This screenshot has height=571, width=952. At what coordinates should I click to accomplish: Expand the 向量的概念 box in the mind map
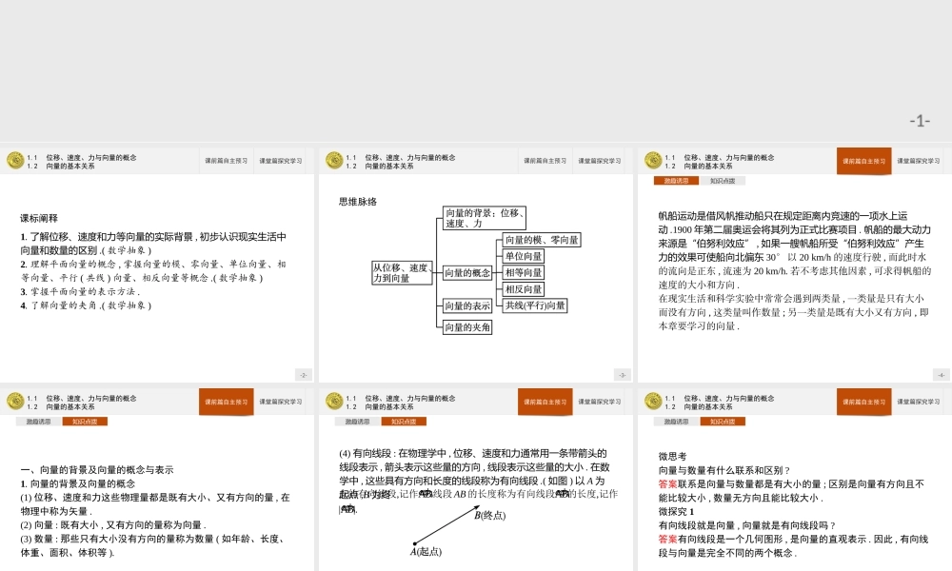coord(468,272)
